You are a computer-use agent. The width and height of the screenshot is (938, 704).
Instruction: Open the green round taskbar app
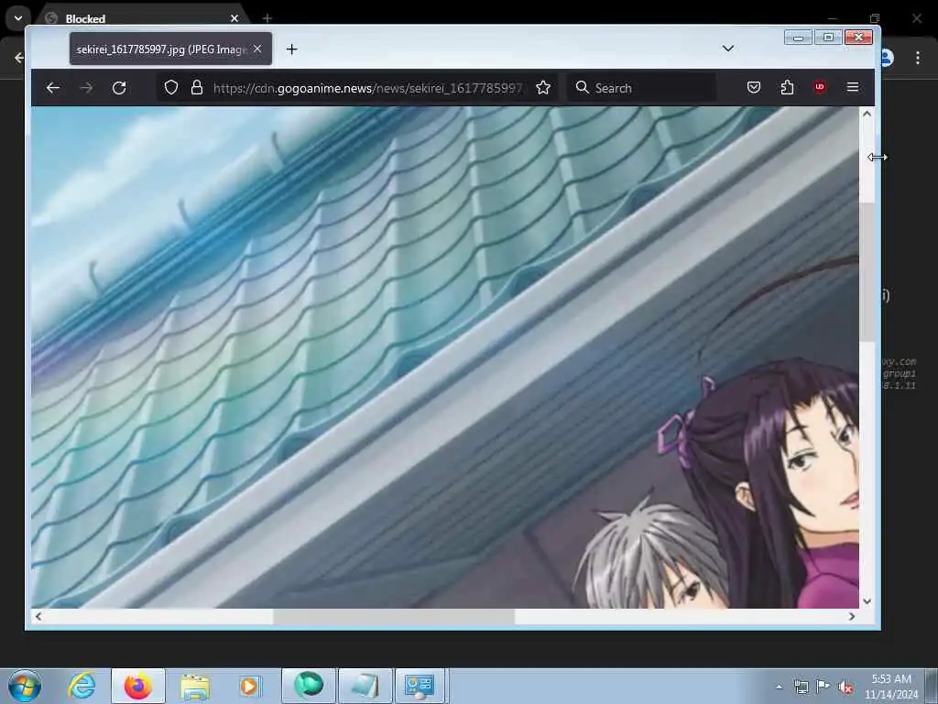(309, 686)
